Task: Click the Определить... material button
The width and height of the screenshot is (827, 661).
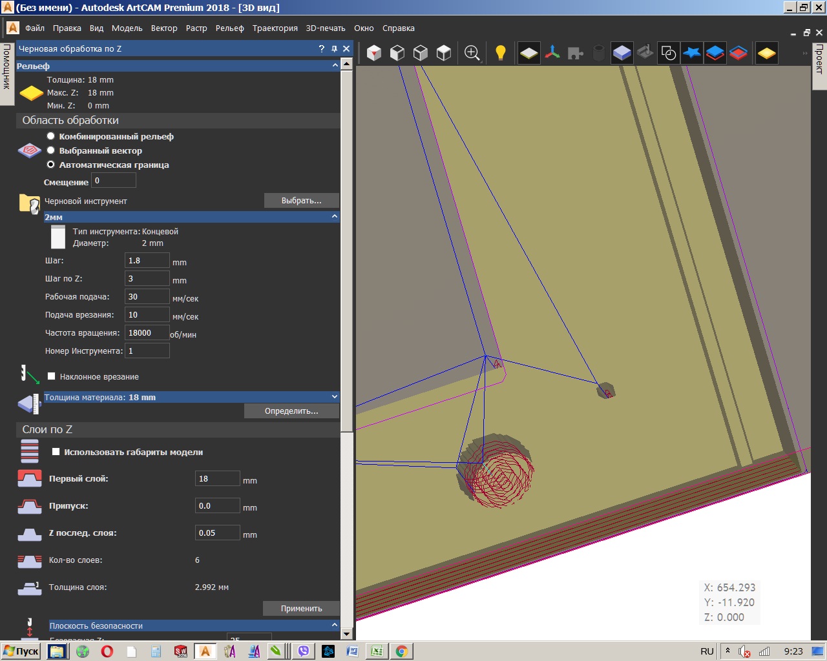Action: tap(291, 411)
